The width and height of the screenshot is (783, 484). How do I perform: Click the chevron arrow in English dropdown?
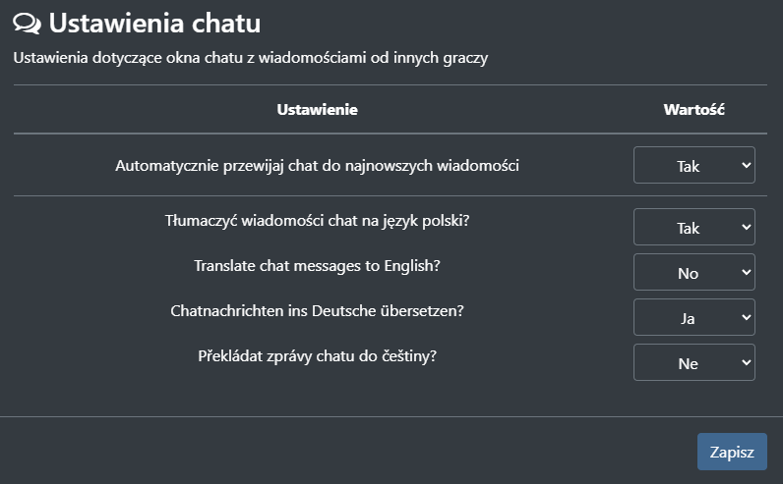point(746,272)
